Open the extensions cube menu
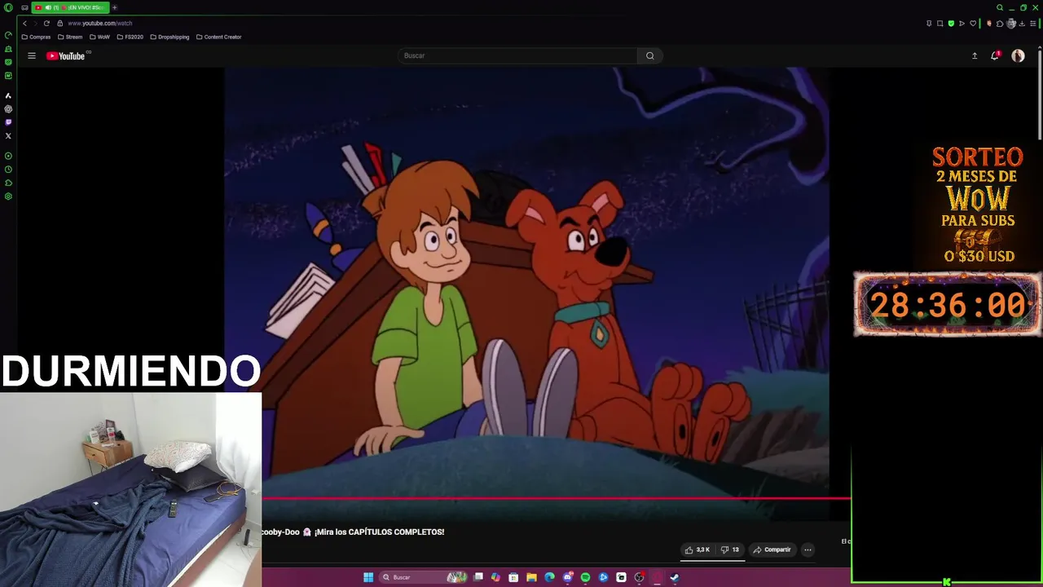The height and width of the screenshot is (587, 1043). pyautogui.click(x=1000, y=23)
